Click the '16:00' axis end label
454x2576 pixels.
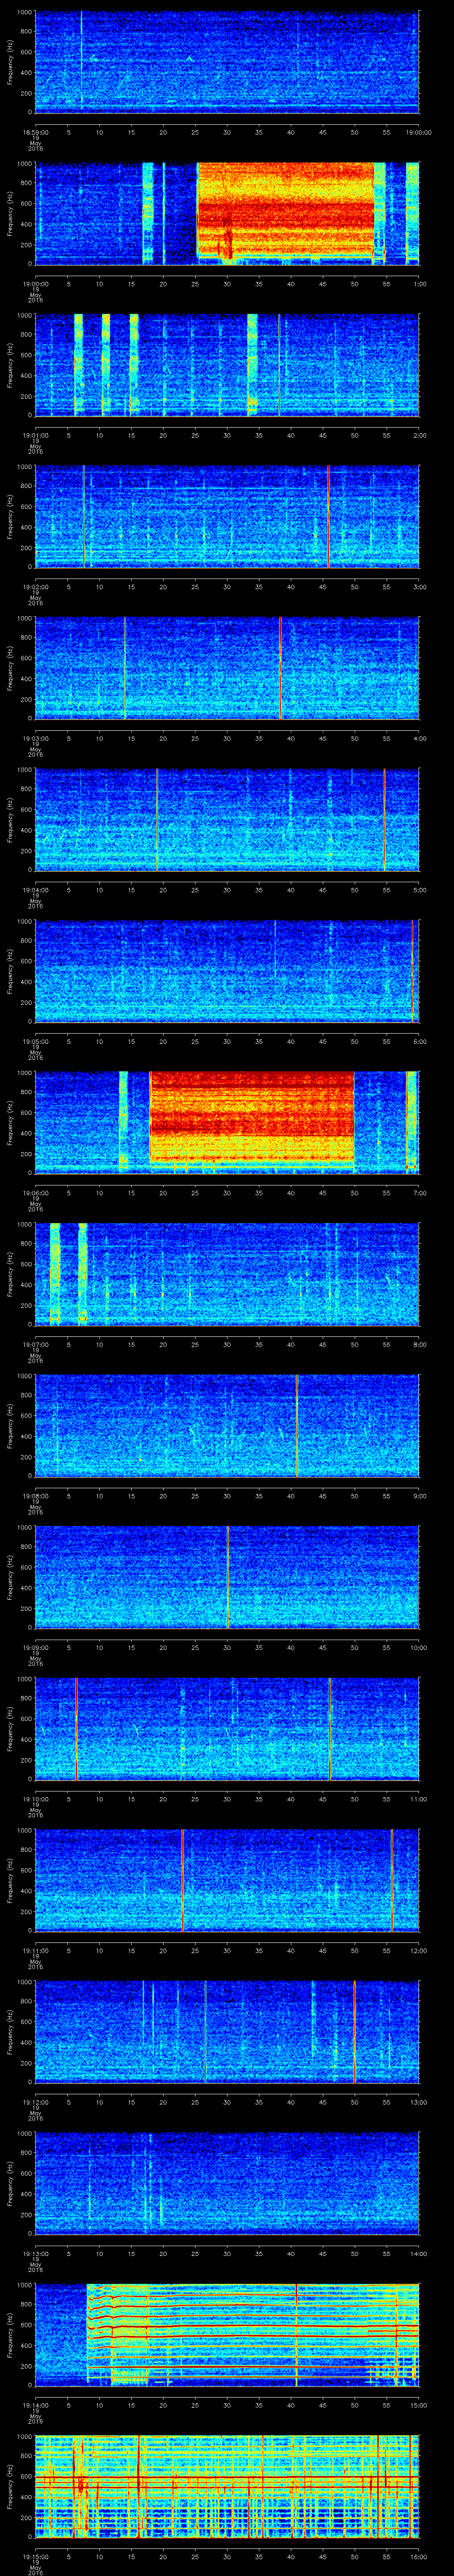coord(418,2556)
